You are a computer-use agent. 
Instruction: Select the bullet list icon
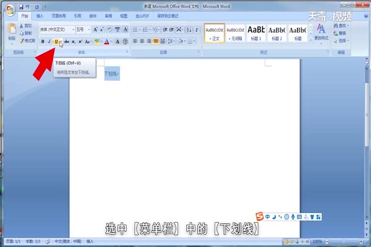pos(136,29)
